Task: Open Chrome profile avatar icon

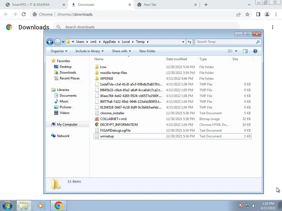Action: click(x=267, y=14)
